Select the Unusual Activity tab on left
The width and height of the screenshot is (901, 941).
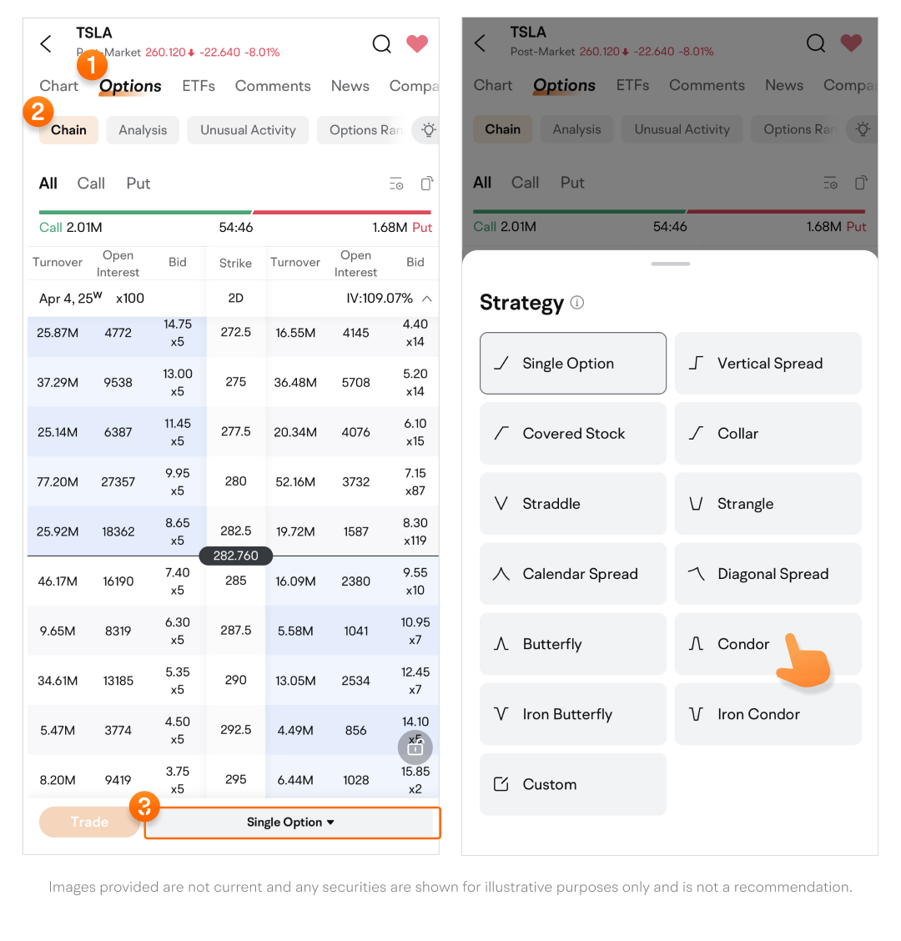(248, 130)
